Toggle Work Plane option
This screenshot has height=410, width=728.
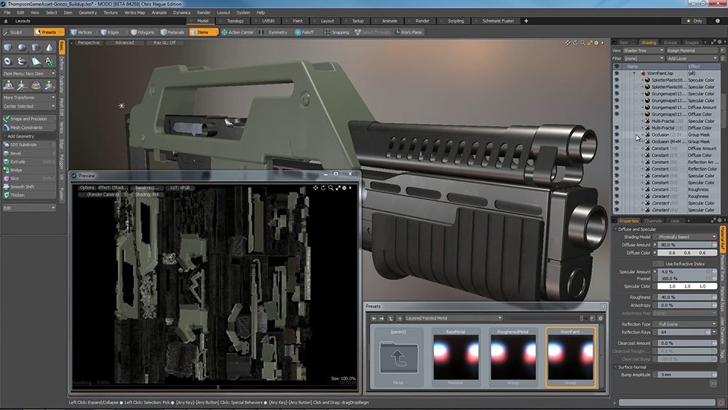[x=408, y=32]
